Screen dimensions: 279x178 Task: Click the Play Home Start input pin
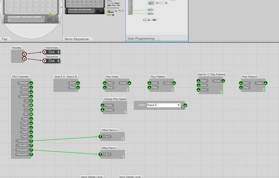coord(105,83)
